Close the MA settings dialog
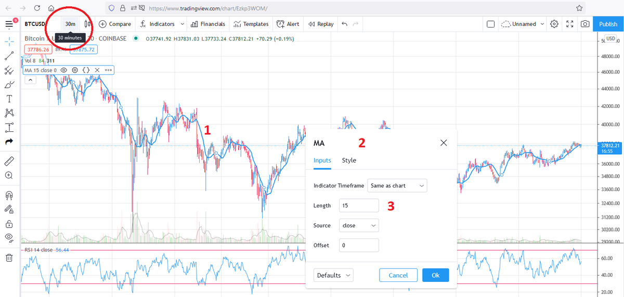624x297 pixels. tap(444, 143)
